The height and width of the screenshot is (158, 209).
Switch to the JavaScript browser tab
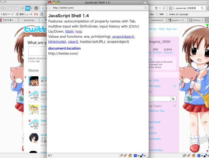(x=29, y=20)
